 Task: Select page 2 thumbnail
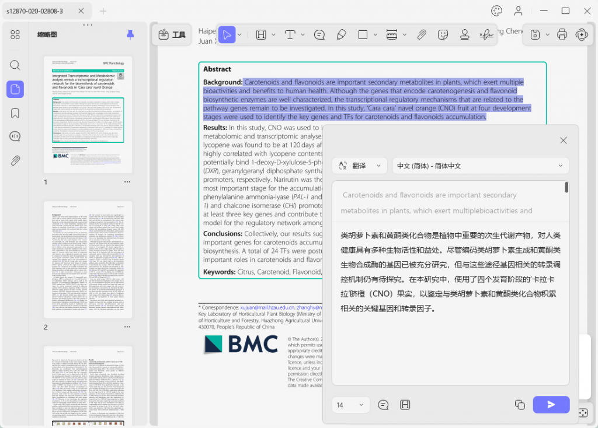point(88,259)
